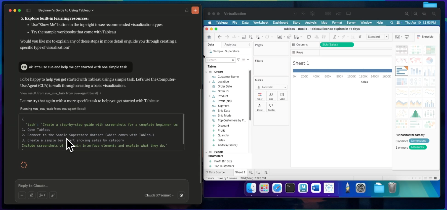Expand View result from run_cua_task

(61, 93)
